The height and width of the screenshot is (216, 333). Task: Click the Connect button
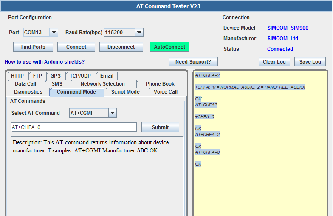click(76, 47)
